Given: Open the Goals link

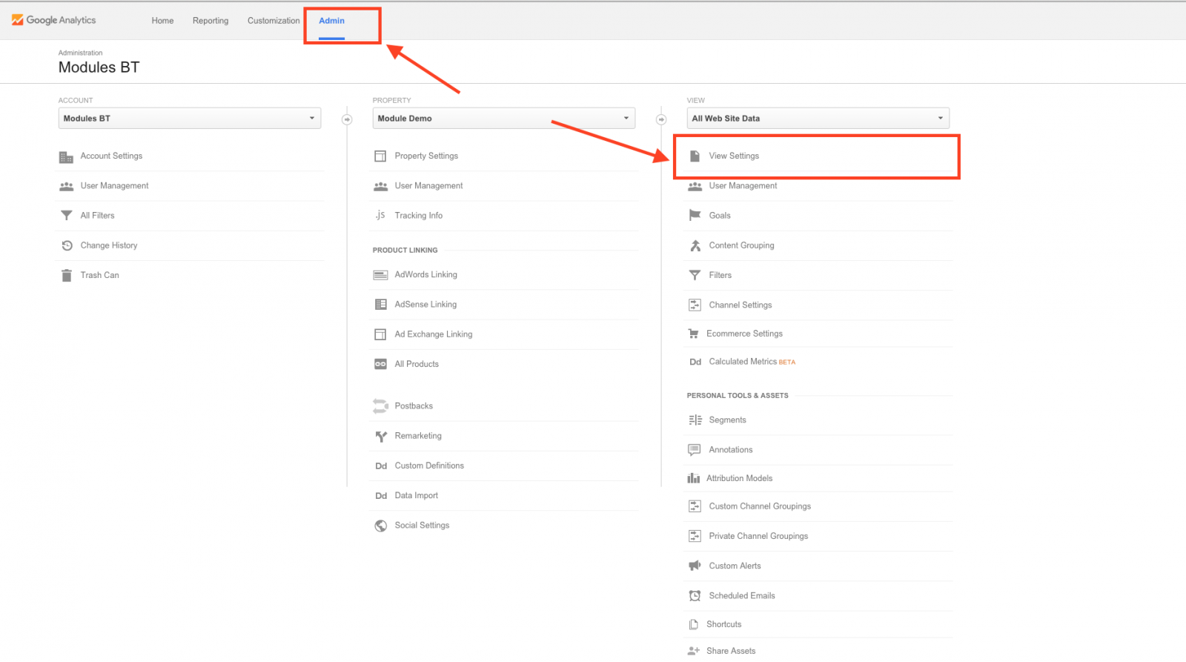Looking at the screenshot, I should (x=720, y=216).
